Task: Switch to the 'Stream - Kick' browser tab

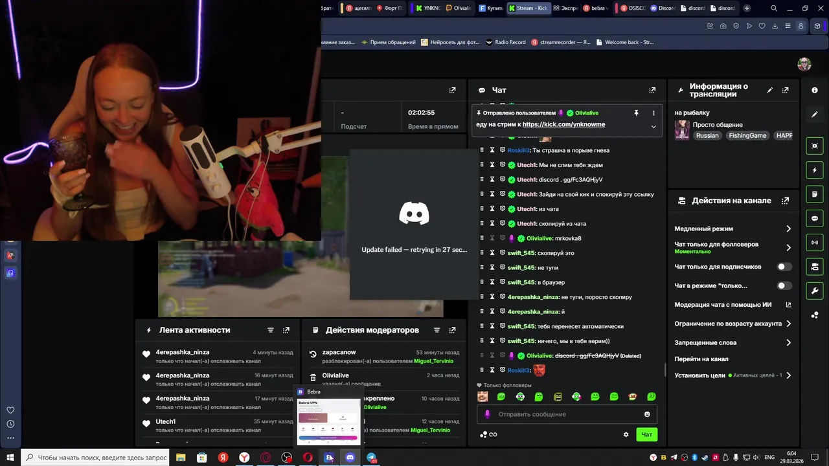Action: point(528,8)
